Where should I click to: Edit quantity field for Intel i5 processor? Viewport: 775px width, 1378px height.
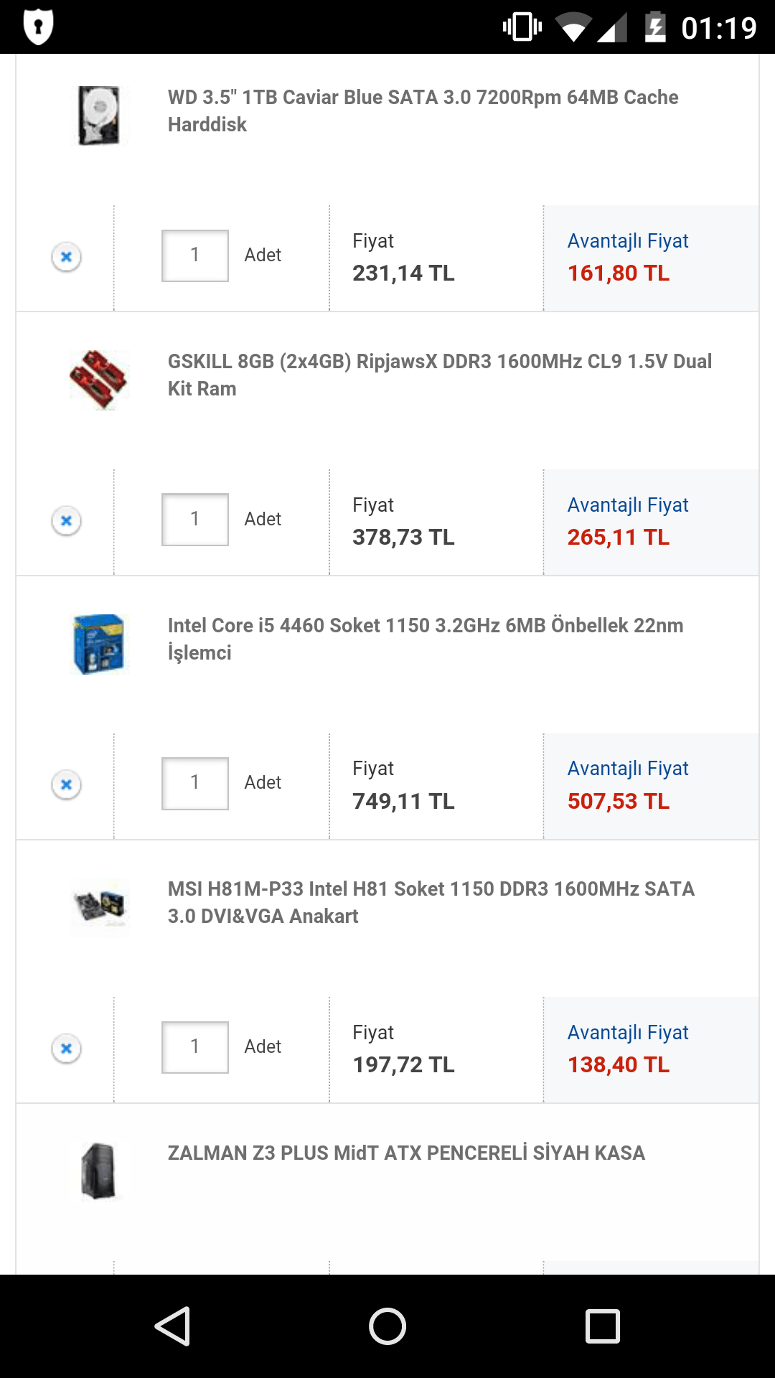click(194, 784)
